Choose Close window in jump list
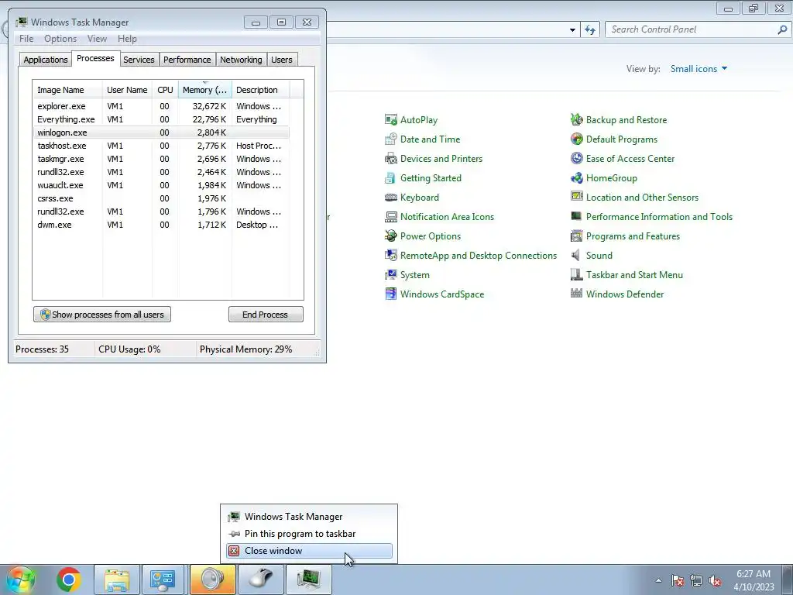Image resolution: width=793 pixels, height=595 pixels. (x=309, y=551)
